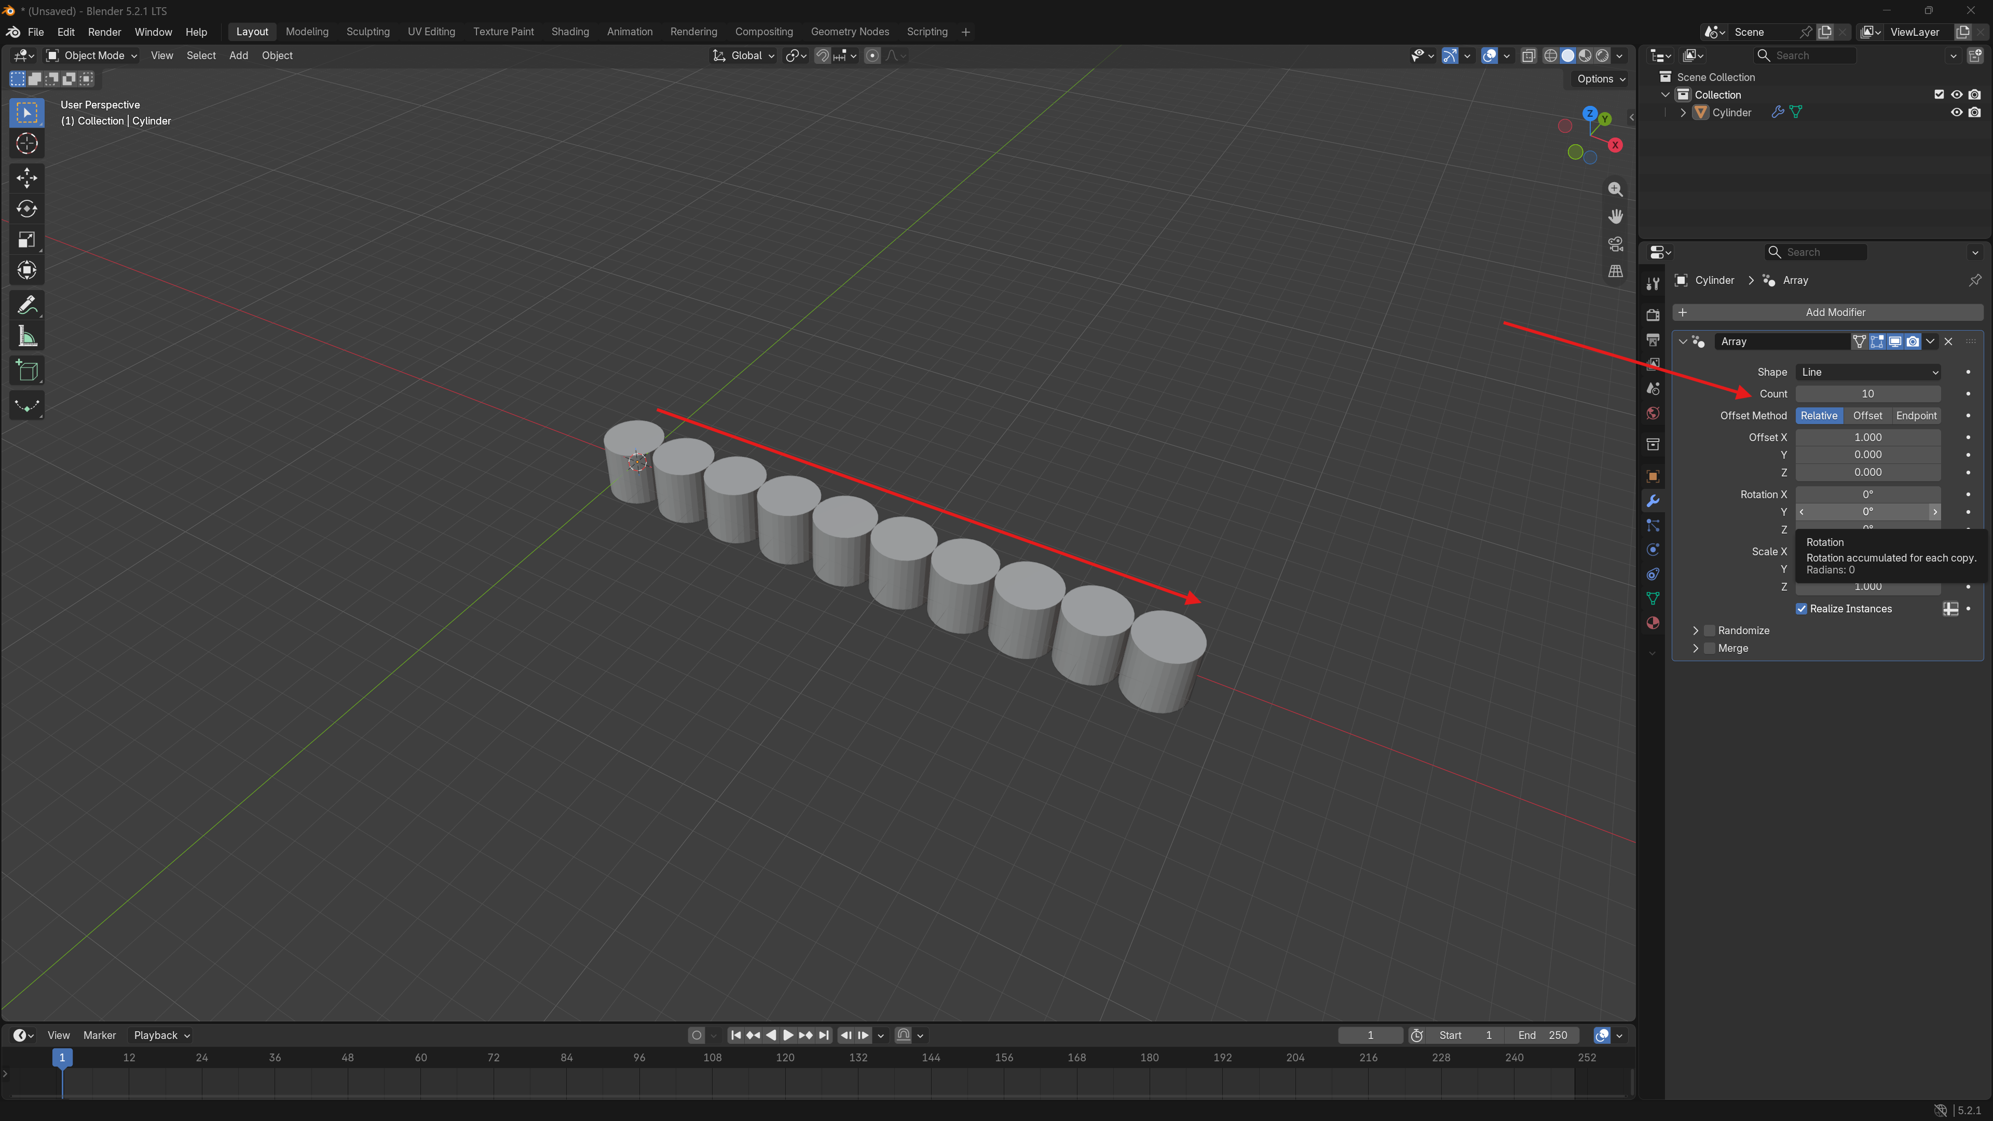1993x1121 pixels.
Task: Open the timeline Playback popover
Action: [162, 1035]
